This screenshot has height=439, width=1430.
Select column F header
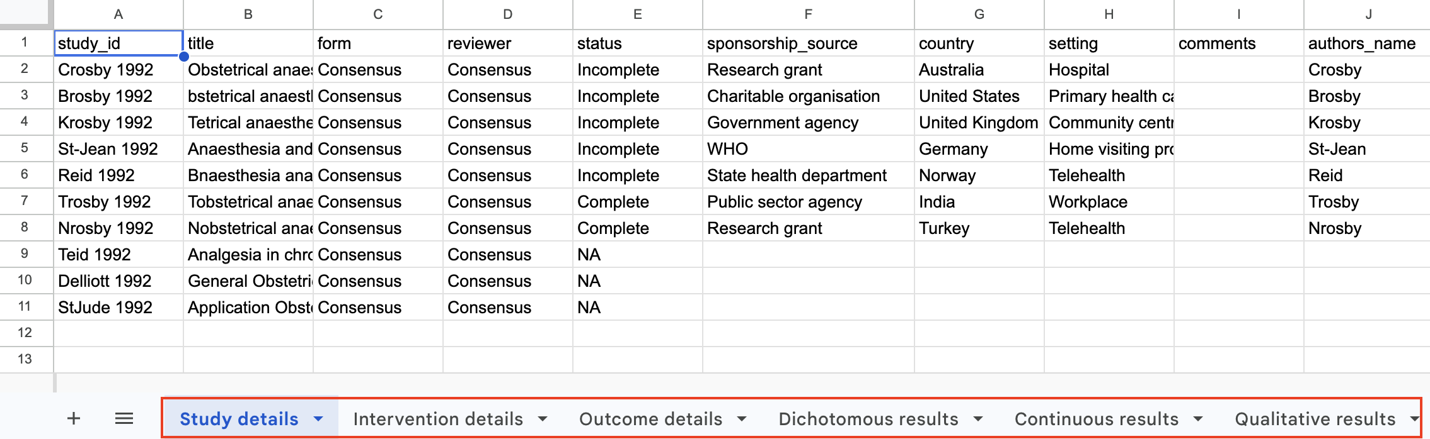(808, 14)
